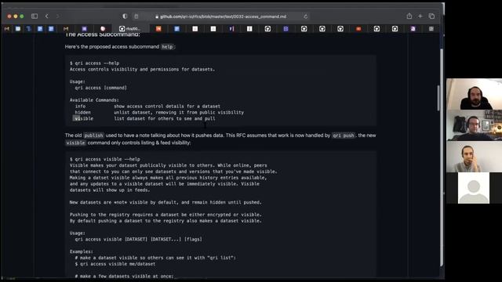The width and height of the screenshot is (502, 282).
Task: Select the active GitHub rfcs tab
Action: 130,29
